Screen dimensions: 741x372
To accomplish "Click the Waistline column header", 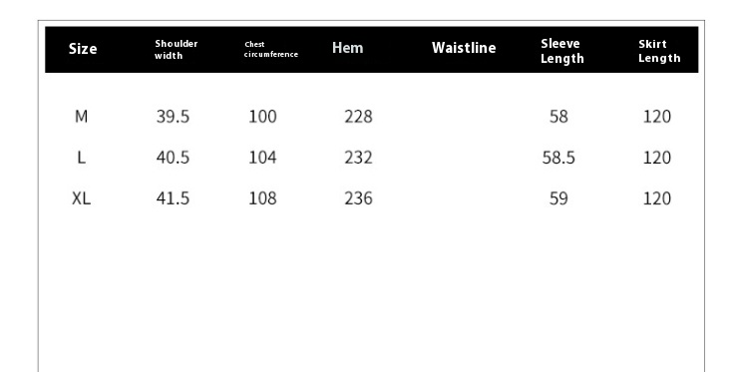I will click(464, 48).
